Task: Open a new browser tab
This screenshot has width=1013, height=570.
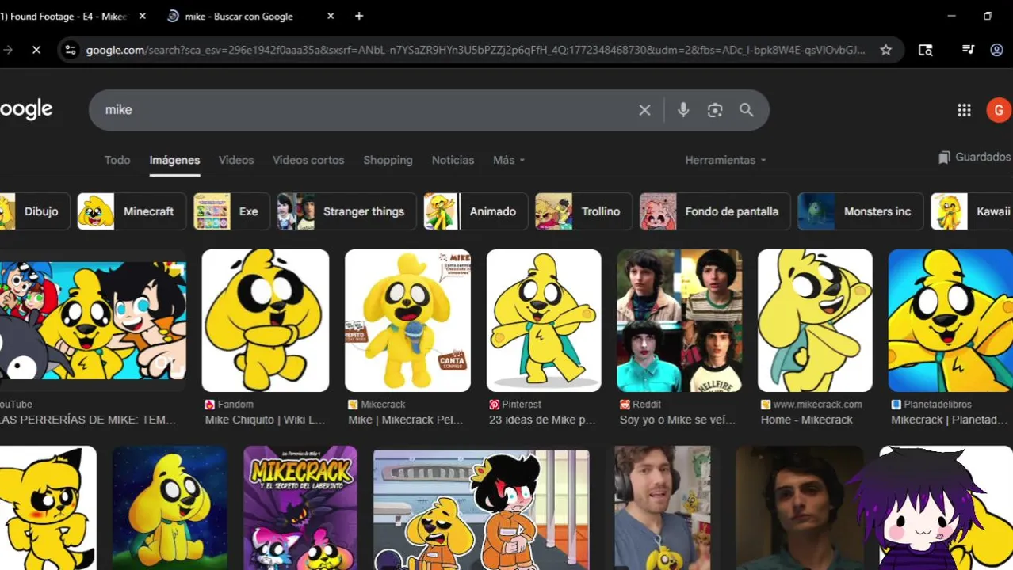Action: click(x=359, y=16)
